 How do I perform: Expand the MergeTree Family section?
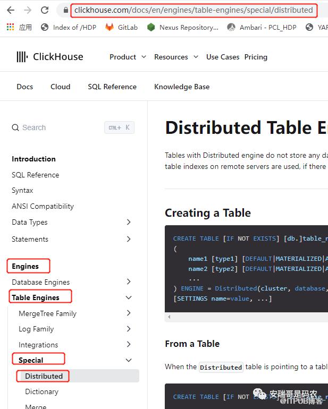pos(128,313)
